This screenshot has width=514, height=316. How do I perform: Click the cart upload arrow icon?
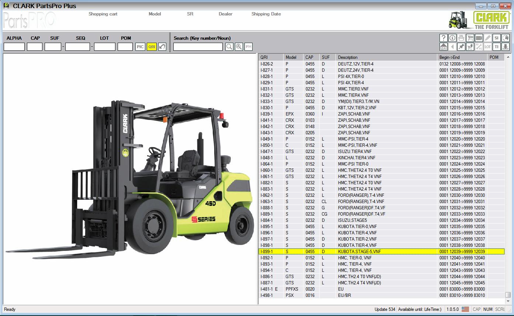pyautogui.click(x=470, y=47)
